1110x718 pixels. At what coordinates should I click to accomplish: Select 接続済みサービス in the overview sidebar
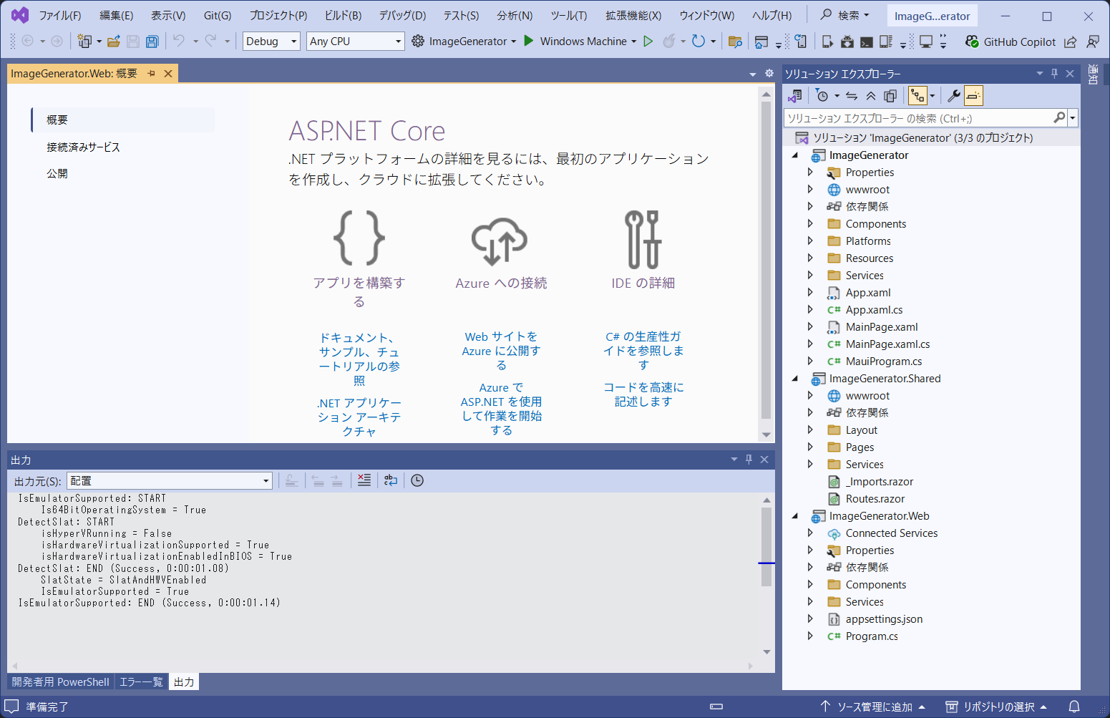83,147
